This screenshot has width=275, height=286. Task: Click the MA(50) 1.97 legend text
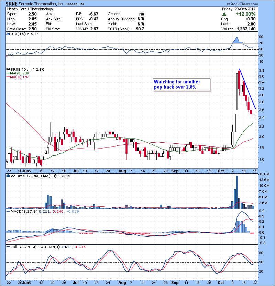pos(19,77)
